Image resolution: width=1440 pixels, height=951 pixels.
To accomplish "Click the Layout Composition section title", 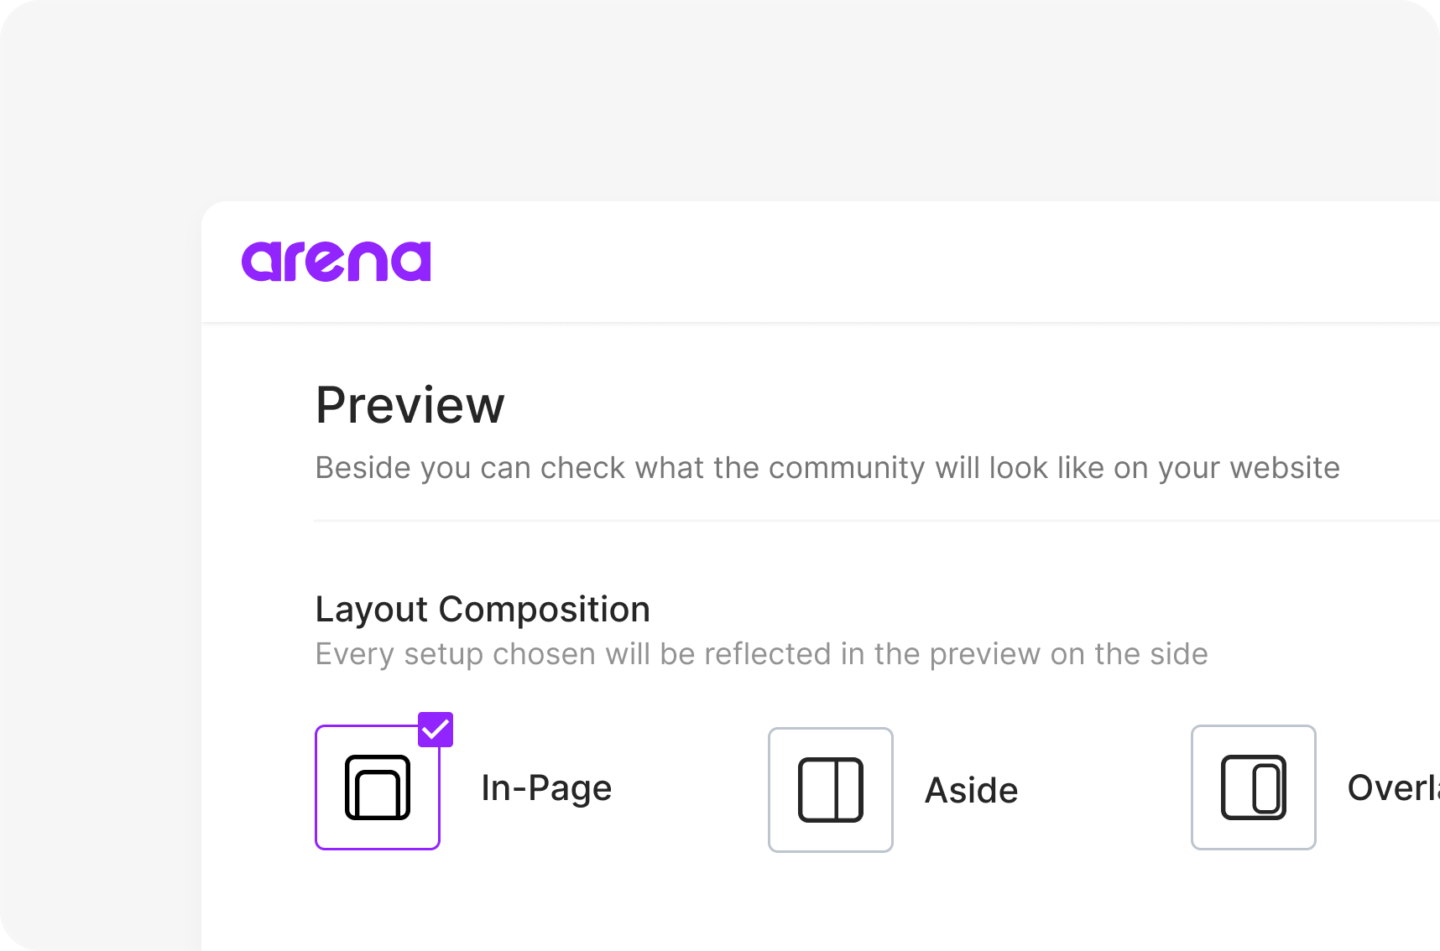I will coord(483,610).
